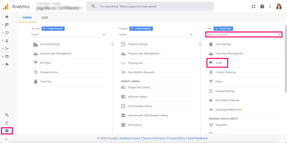Open Privacy Policy footer link
Viewport: 287px width, 143px height.
tap(176, 138)
